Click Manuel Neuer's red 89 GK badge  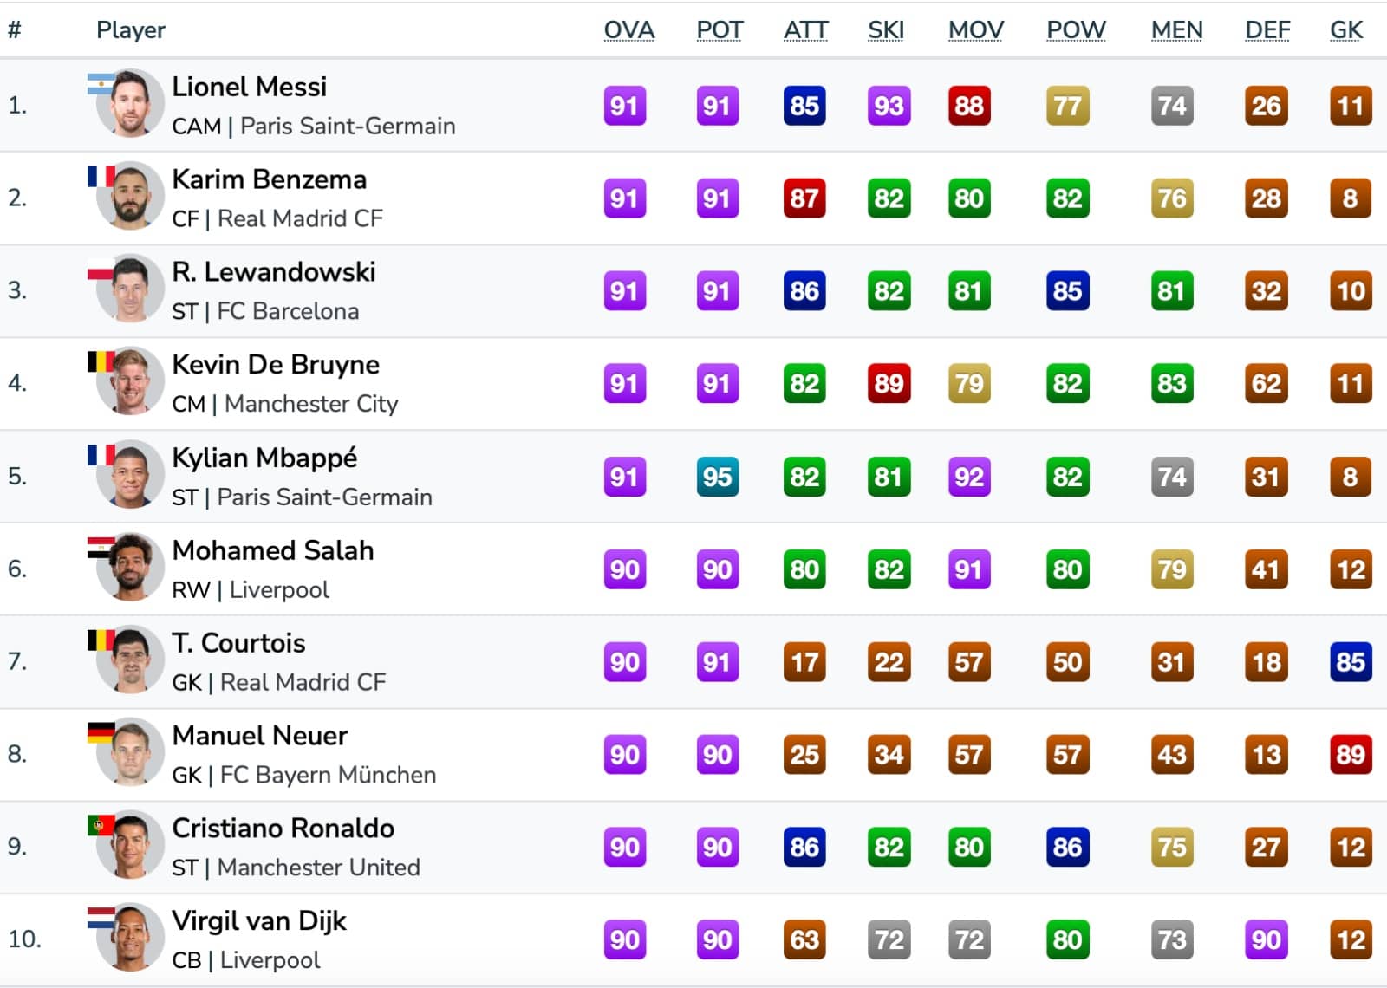tap(1351, 755)
